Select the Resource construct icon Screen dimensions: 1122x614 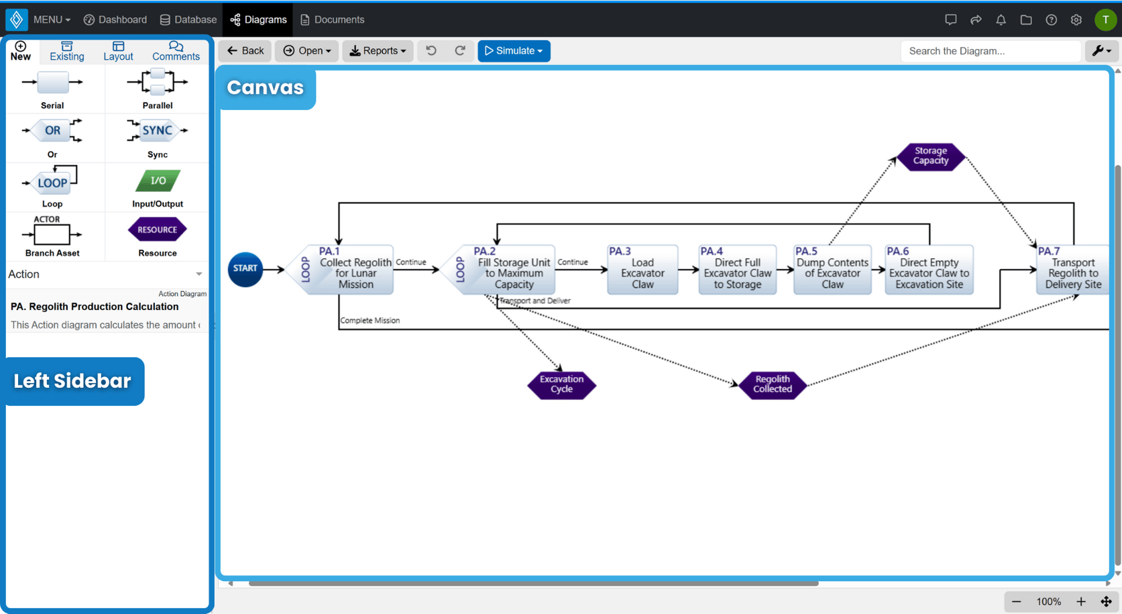click(x=158, y=229)
